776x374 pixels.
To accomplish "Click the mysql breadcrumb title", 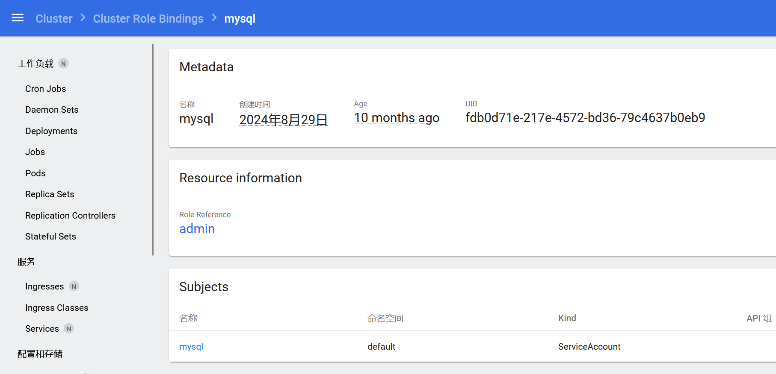I will point(240,19).
